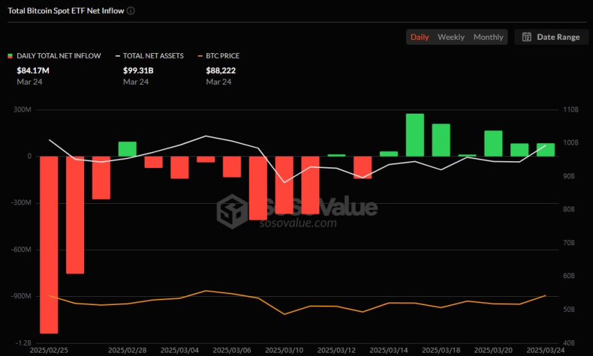Toggle the BTC Price series label
593x356 pixels.
coord(223,56)
